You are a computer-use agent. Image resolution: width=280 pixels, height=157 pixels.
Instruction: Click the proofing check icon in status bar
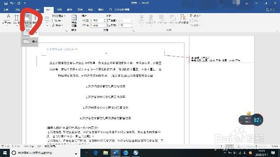pyautogui.click(x=39, y=146)
